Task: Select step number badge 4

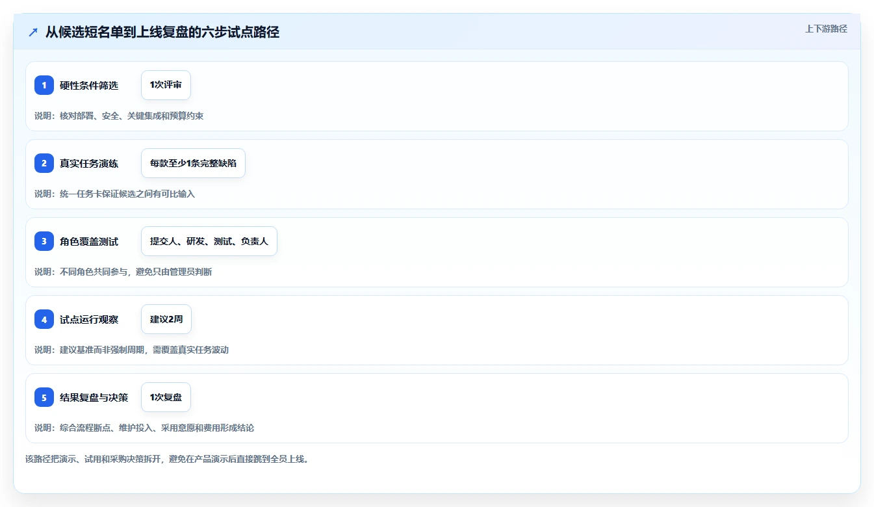Action: [44, 319]
